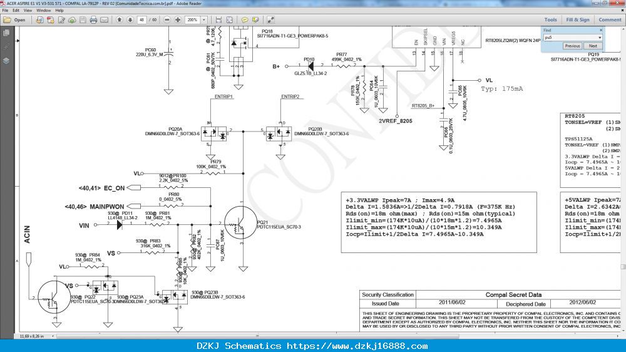This screenshot has width=626, height=352.
Task: Click the Next find result button
Action: [593, 46]
